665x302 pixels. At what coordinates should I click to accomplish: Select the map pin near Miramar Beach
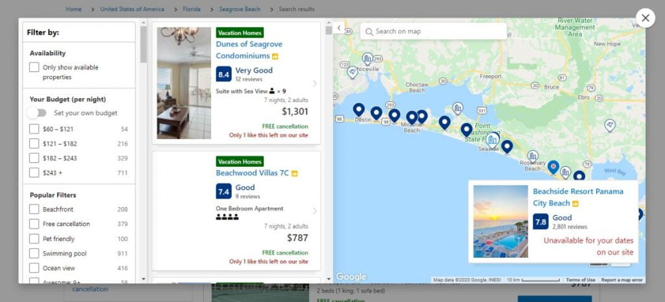[412, 118]
